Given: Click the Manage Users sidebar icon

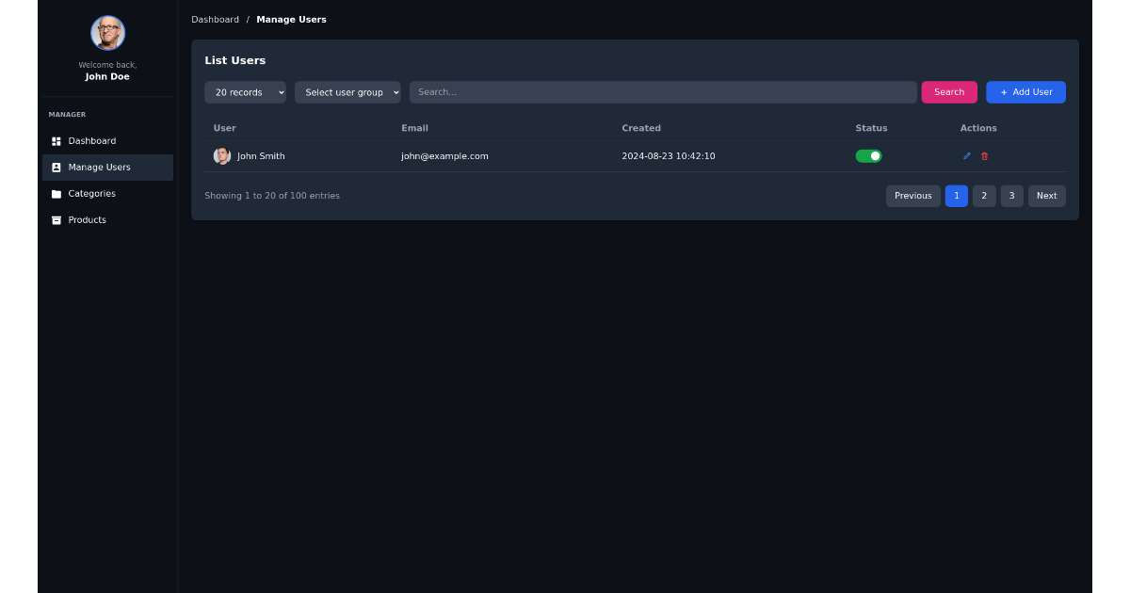Looking at the screenshot, I should [x=56, y=167].
